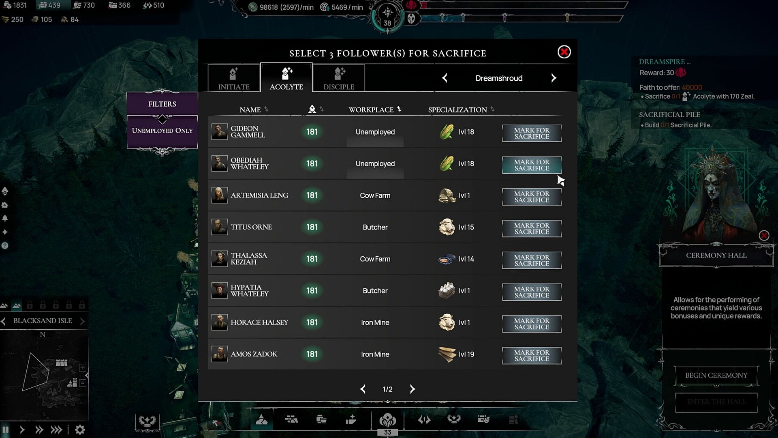This screenshot has height=438, width=778.
Task: Go to next page of followers
Action: coord(413,389)
